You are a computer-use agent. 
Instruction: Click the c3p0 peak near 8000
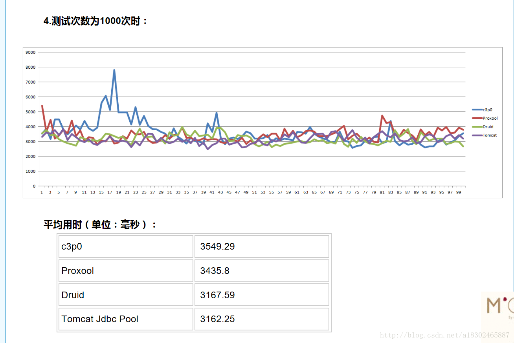click(x=114, y=70)
